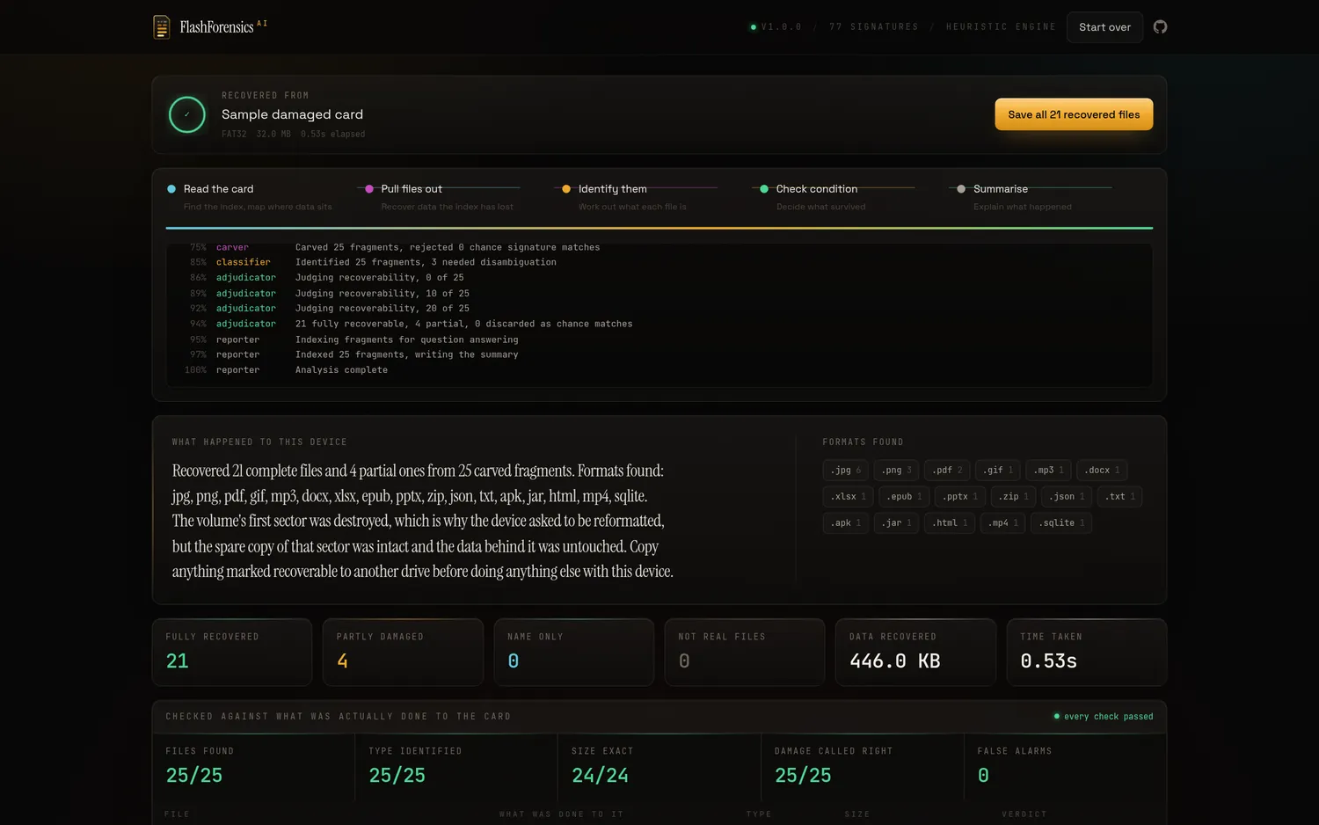Click the V1.0.0 version indicator
Viewport: 1319px width, 825px height.
(x=776, y=27)
